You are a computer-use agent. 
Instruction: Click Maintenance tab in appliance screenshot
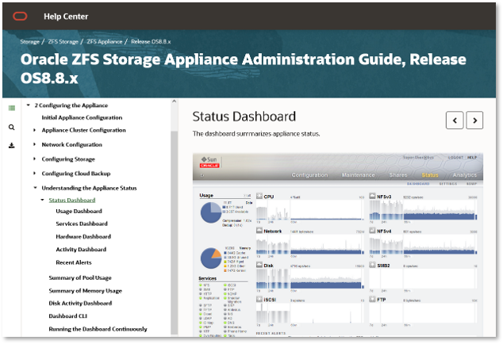click(358, 175)
